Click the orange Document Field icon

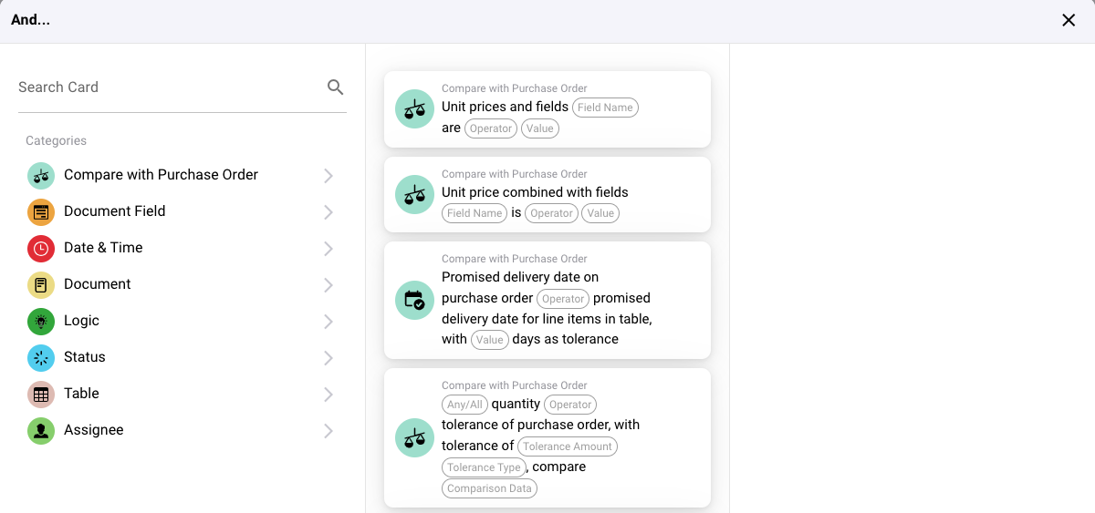tap(41, 212)
